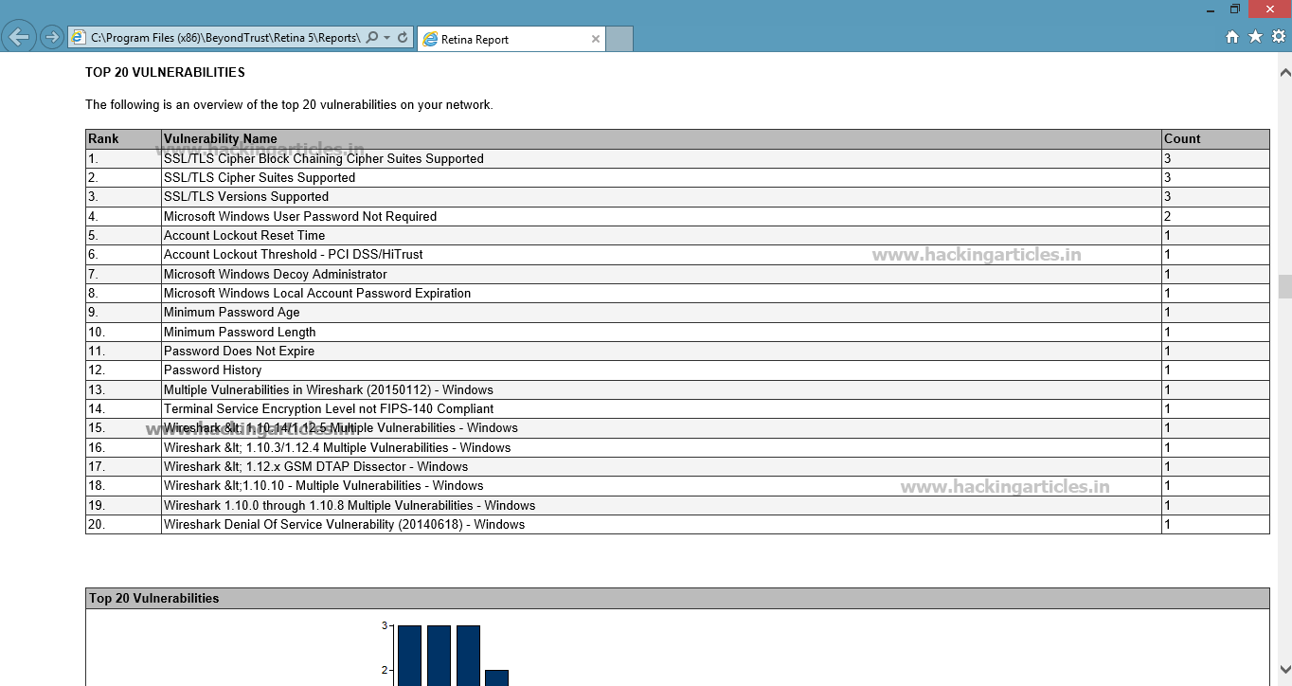Click the 'TOP 20 VULNERABILITIES' heading
Screen dimensions: 1292x686
click(165, 72)
